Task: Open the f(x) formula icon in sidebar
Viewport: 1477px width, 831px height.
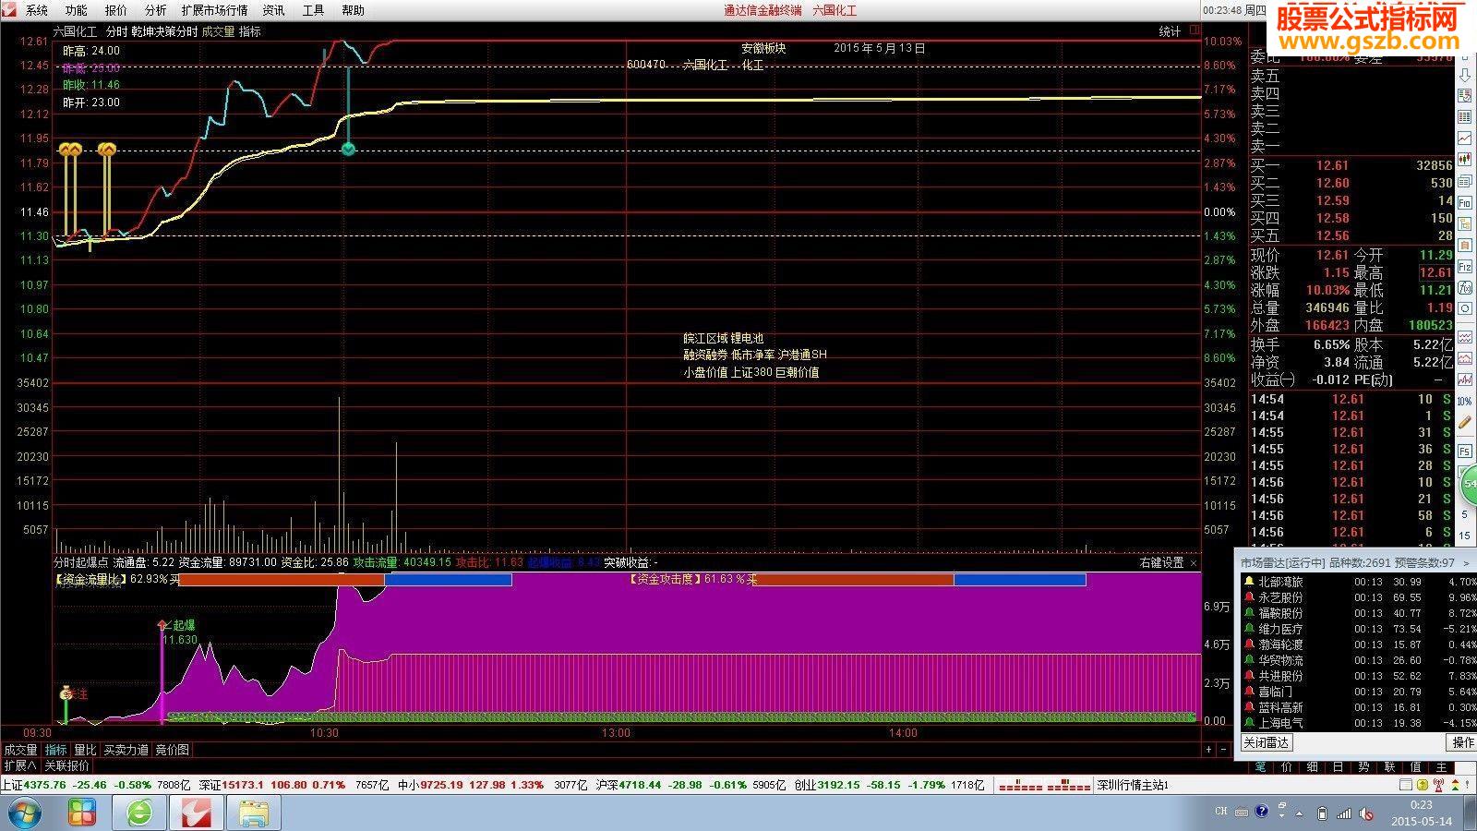Action: click(x=1465, y=287)
